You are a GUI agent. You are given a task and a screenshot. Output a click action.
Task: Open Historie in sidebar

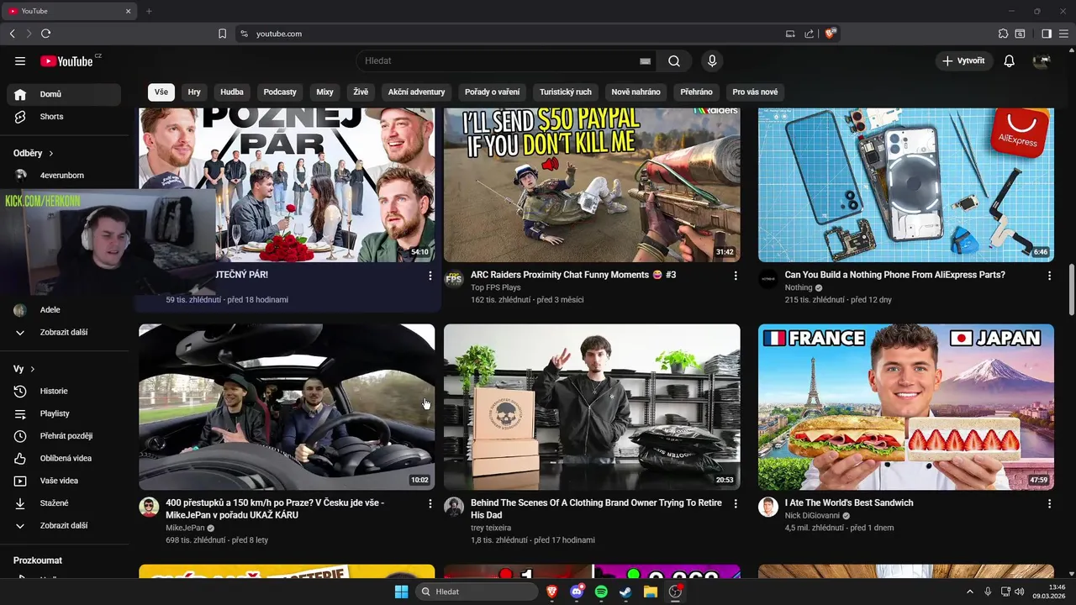point(64,391)
